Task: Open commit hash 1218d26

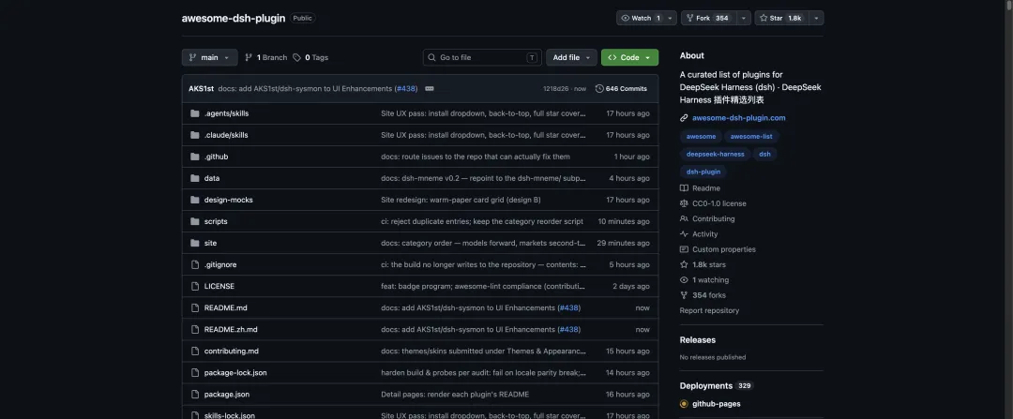Action: tap(555, 88)
